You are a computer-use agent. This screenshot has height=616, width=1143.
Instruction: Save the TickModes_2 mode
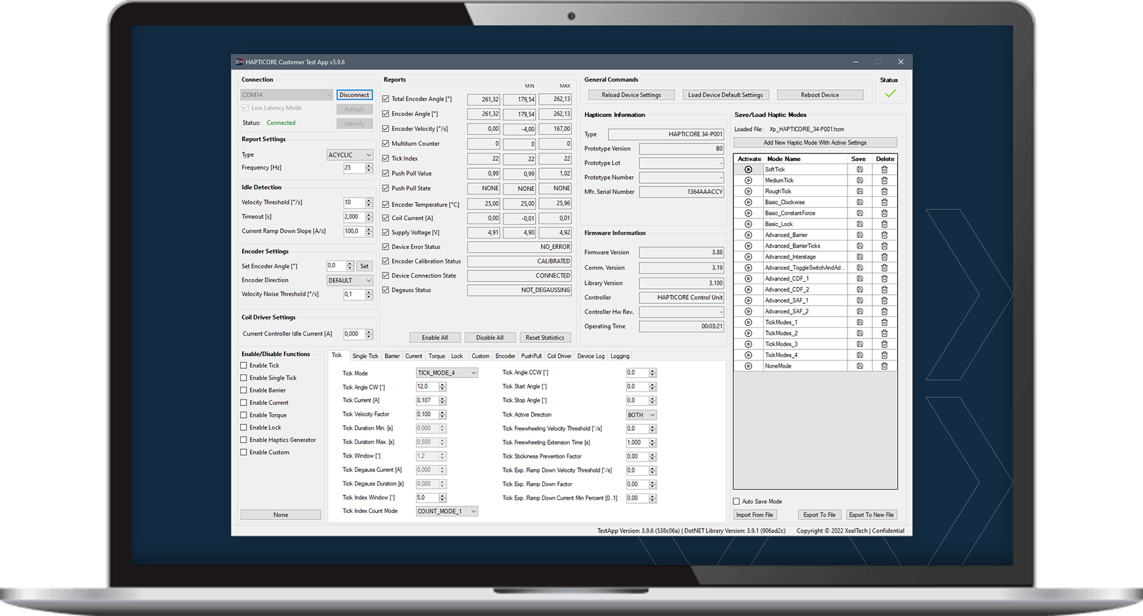tap(860, 333)
